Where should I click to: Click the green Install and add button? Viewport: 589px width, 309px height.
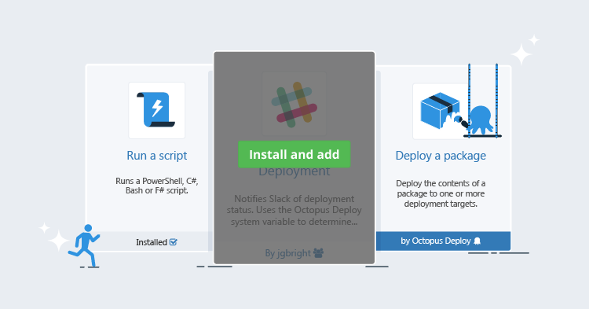click(294, 154)
